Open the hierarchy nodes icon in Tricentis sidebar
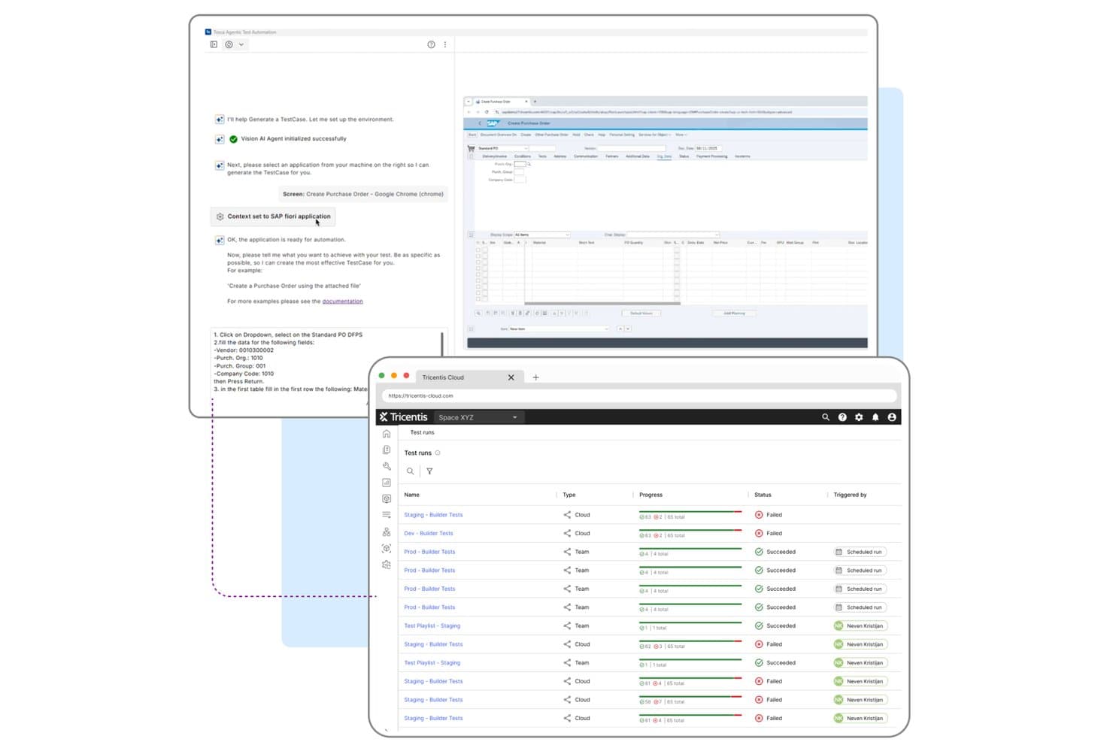 pos(387,532)
